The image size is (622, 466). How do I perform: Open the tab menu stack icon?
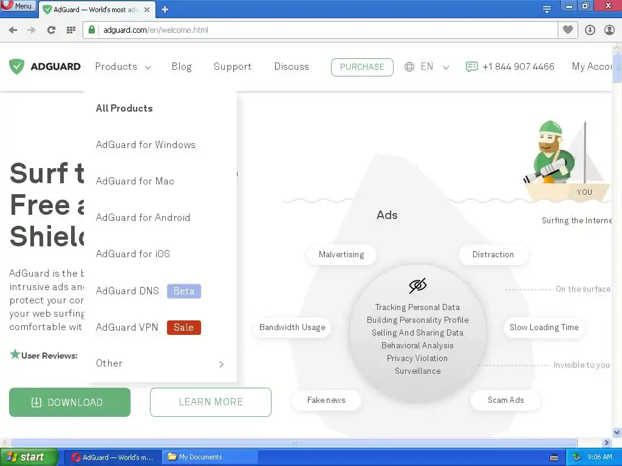tap(547, 9)
